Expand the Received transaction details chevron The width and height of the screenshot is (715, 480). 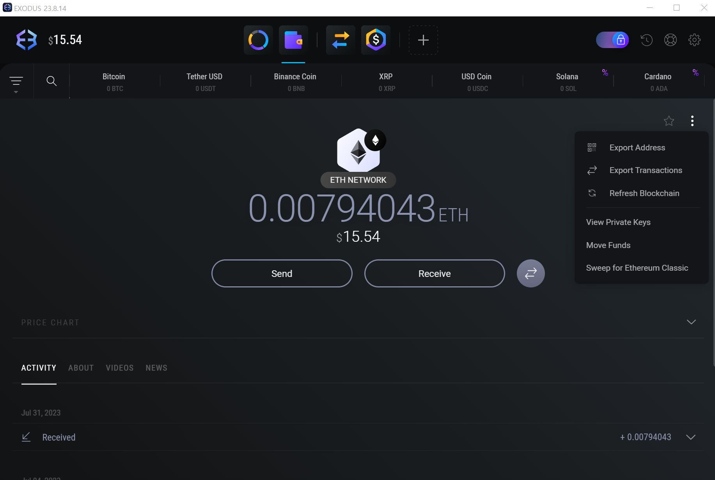pyautogui.click(x=691, y=437)
